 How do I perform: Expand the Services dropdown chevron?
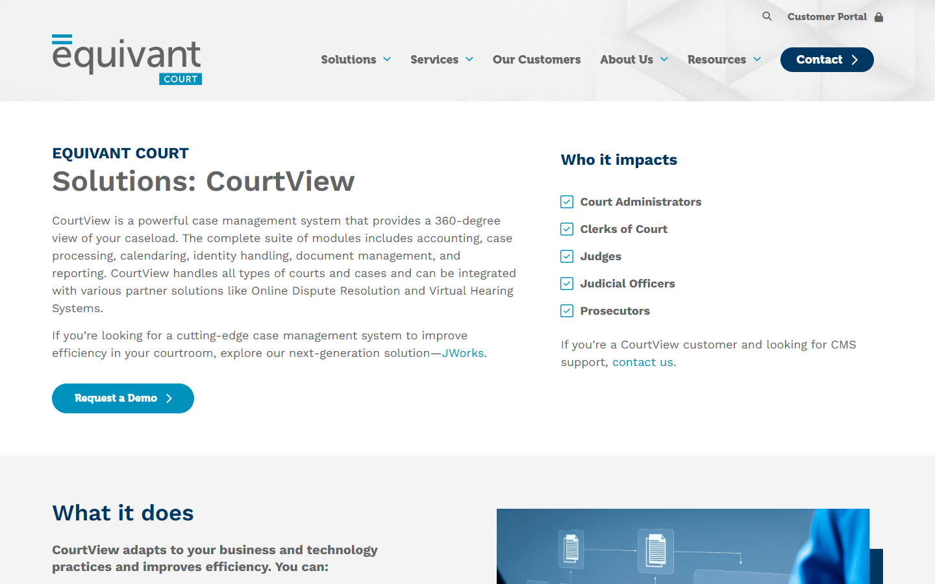coord(469,59)
